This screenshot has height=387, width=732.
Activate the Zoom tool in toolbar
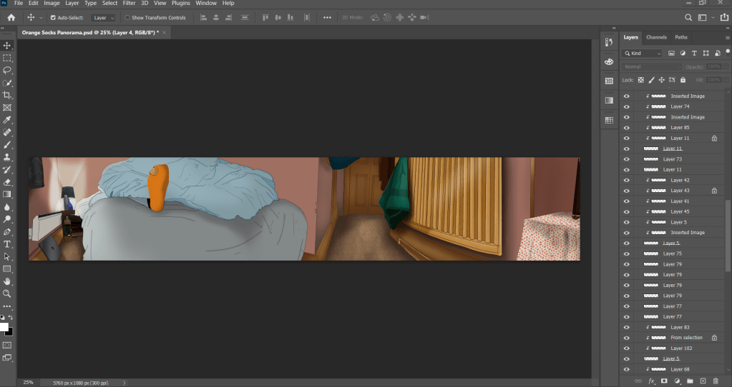[7, 293]
